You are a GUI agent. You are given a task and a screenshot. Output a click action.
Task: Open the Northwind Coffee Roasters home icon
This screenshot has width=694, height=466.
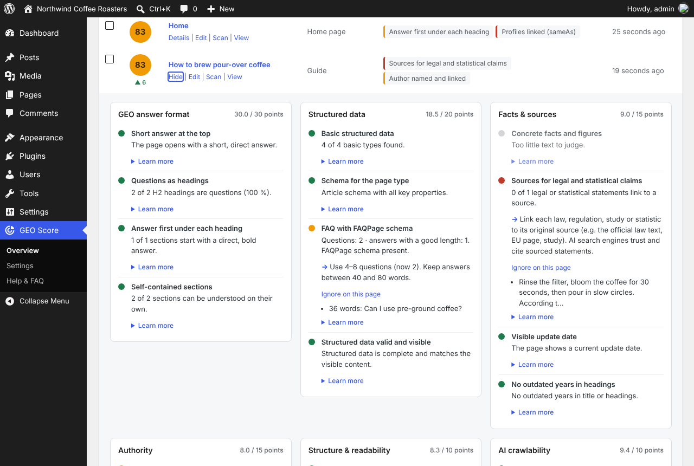pyautogui.click(x=29, y=9)
